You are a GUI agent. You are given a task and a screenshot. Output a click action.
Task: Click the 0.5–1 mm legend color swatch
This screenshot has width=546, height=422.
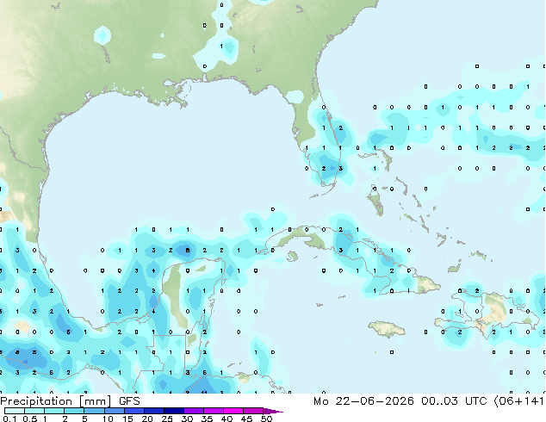pos(34,411)
